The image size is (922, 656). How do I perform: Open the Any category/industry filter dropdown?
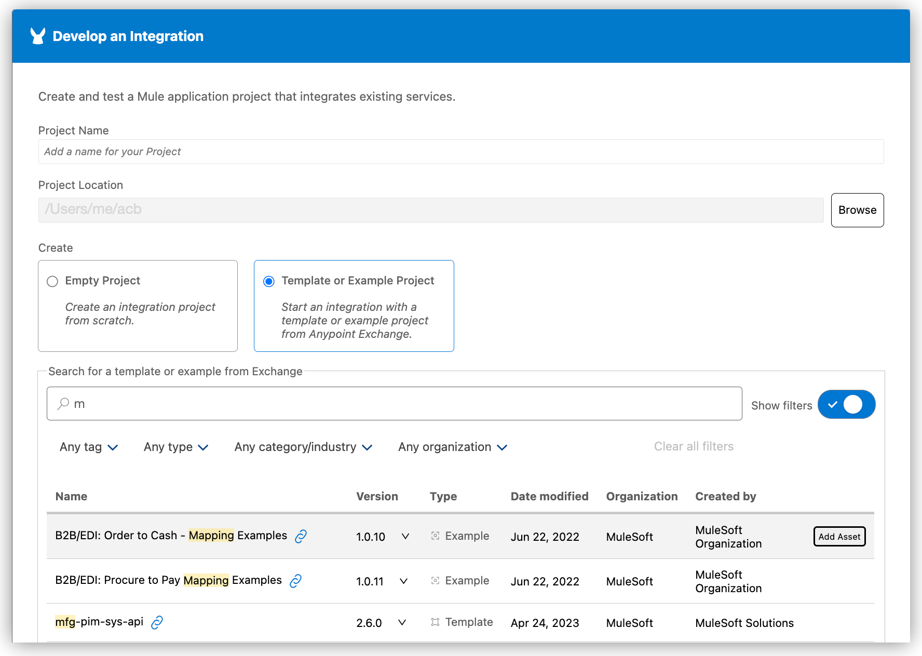(303, 447)
